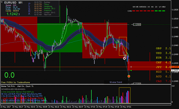This screenshot has height=109, width=179.
Task: Click the 112 volume scale label
Action: [173, 86]
